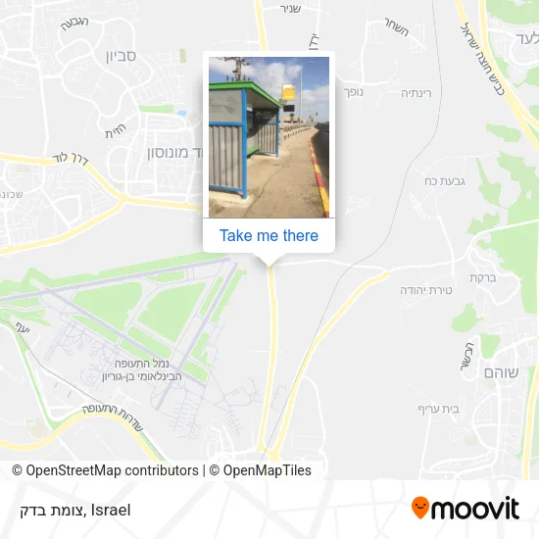Click the שדרות התעופה road label
The height and width of the screenshot is (539, 539).
(x=113, y=416)
